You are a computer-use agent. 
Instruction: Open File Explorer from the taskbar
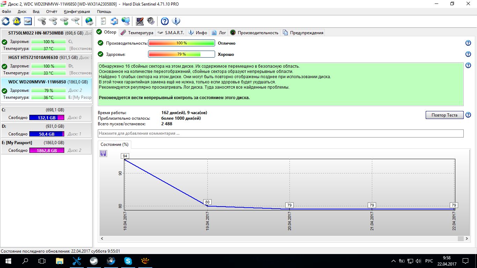tap(60, 261)
